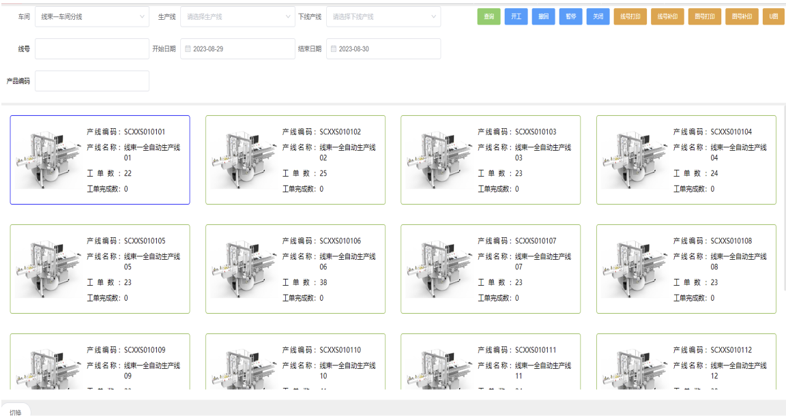The width and height of the screenshot is (786, 418).
Task: Click the green 查询 search button
Action: pos(489,16)
